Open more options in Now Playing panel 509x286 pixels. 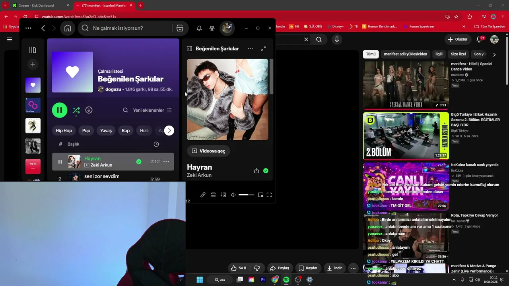click(x=251, y=48)
